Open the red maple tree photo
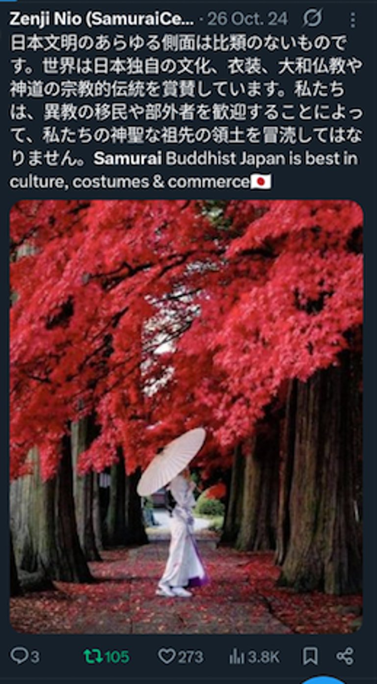The image size is (377, 684). click(187, 416)
